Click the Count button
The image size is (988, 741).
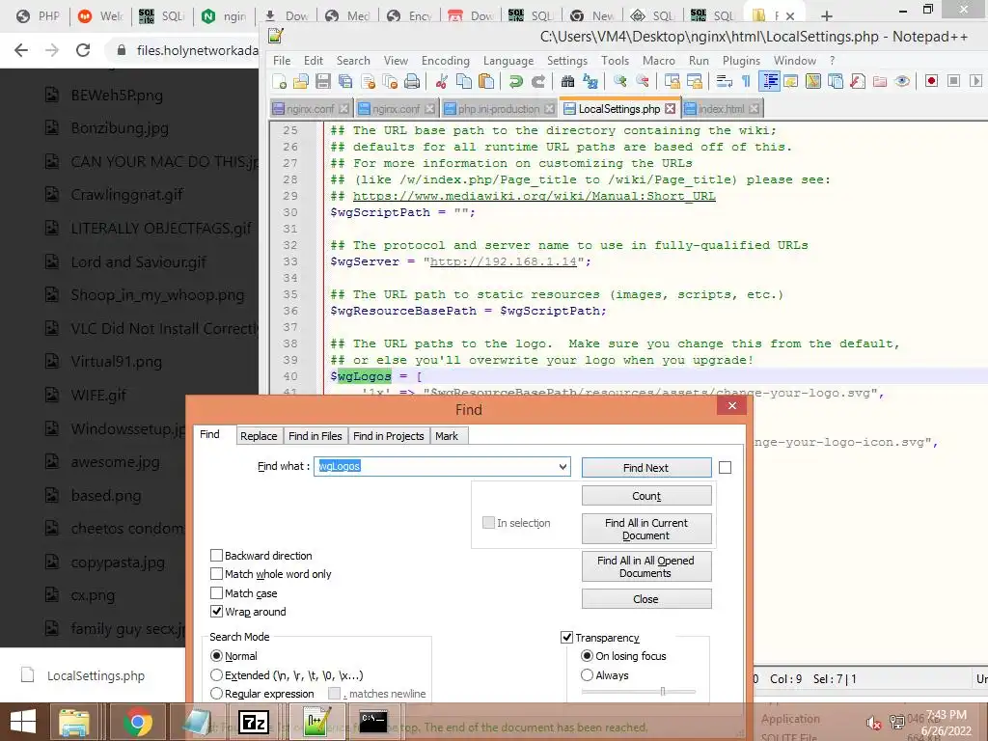tap(646, 496)
